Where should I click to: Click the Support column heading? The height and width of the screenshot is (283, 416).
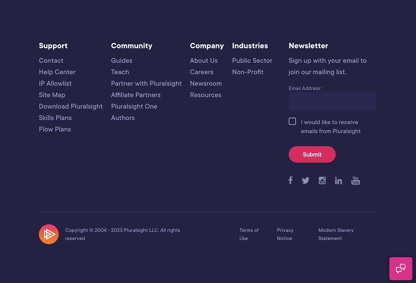tap(53, 46)
